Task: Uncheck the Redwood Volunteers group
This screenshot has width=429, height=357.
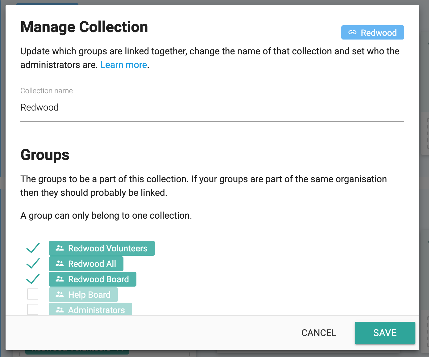Action: tap(33, 248)
